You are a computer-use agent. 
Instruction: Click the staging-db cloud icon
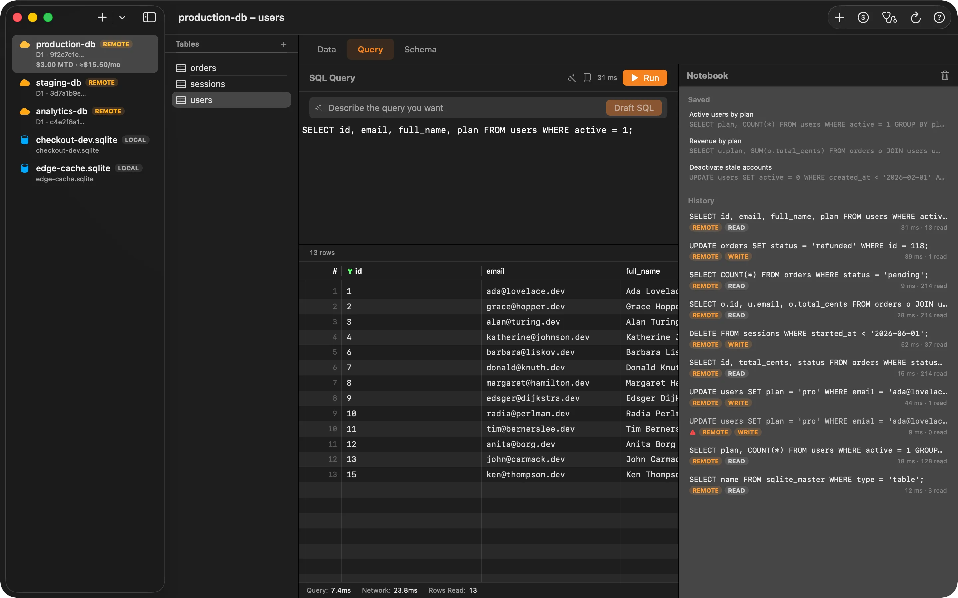(x=25, y=83)
